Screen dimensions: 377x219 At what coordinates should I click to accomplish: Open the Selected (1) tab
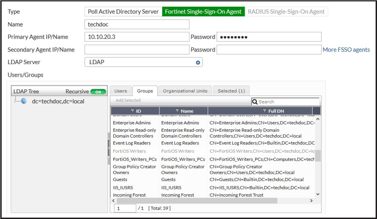click(x=231, y=91)
